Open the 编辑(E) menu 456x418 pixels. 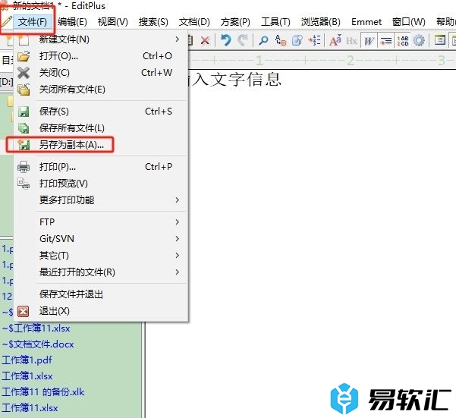pos(72,22)
